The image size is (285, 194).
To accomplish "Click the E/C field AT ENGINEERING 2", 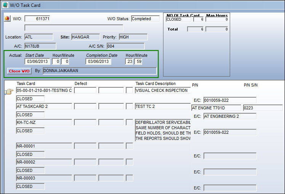I will [230, 116].
